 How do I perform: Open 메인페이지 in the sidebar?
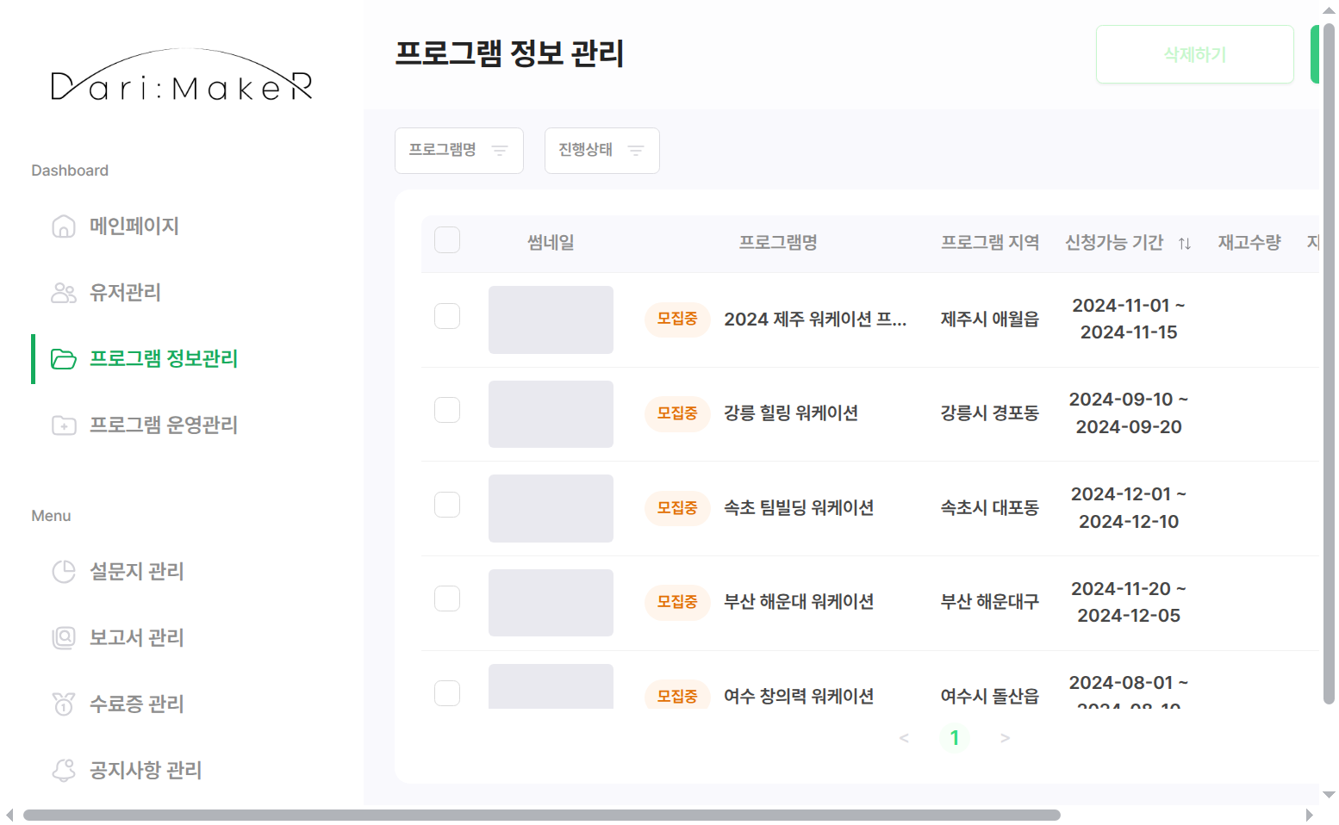tap(134, 226)
